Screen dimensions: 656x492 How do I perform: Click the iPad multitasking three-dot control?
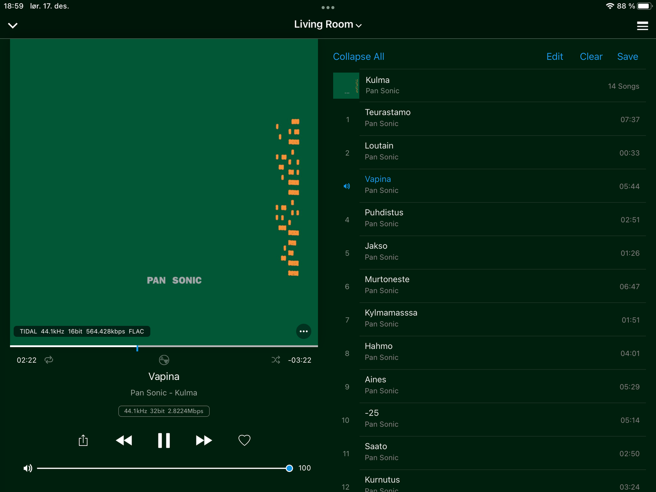pos(328,7)
